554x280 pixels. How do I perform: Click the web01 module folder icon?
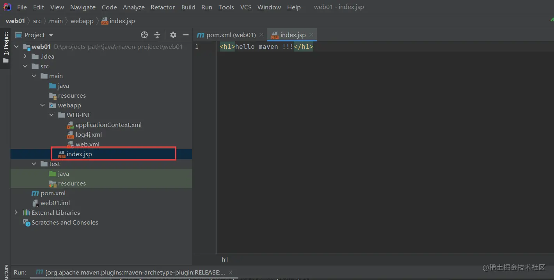click(27, 47)
